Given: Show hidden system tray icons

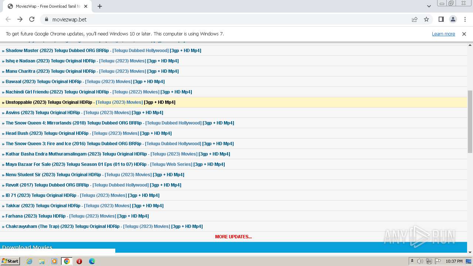Looking at the screenshot, I should click(412, 261).
